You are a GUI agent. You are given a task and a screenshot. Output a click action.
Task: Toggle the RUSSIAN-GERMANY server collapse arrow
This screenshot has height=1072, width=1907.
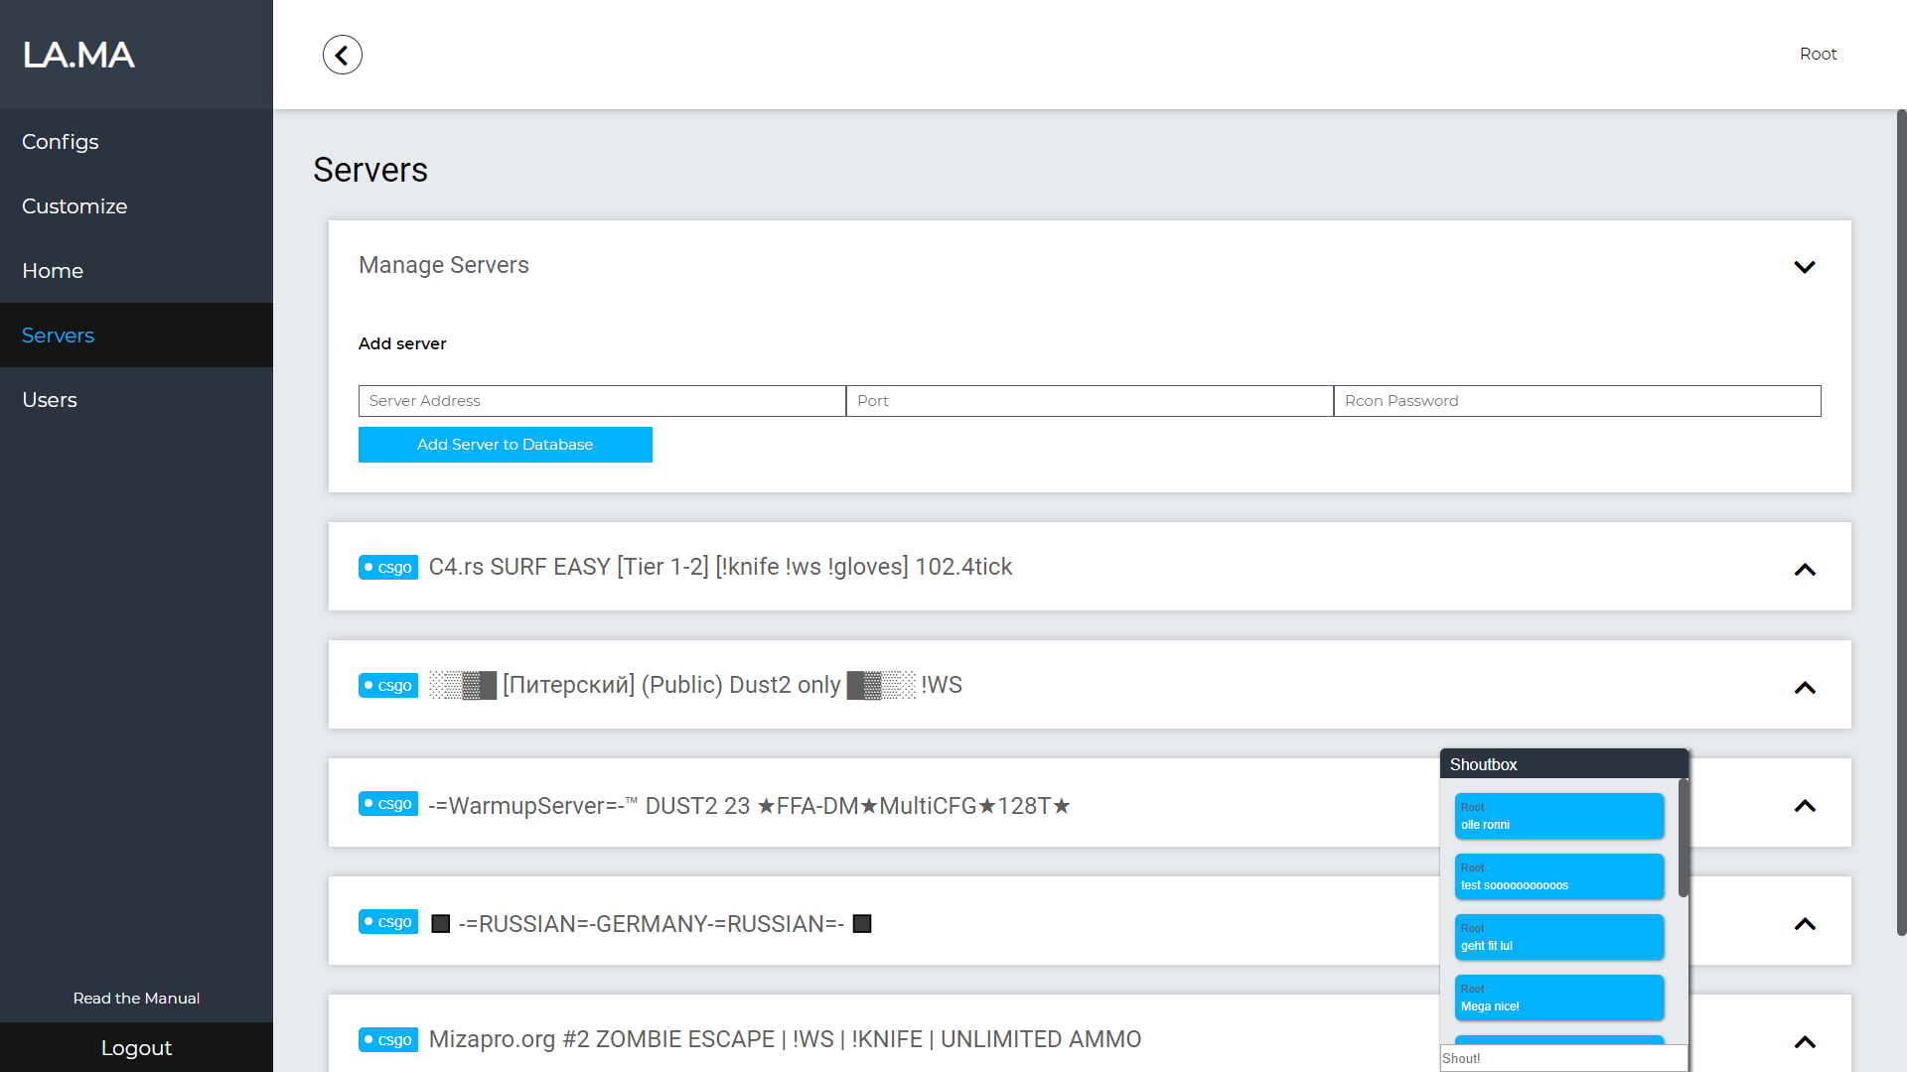[1805, 925]
